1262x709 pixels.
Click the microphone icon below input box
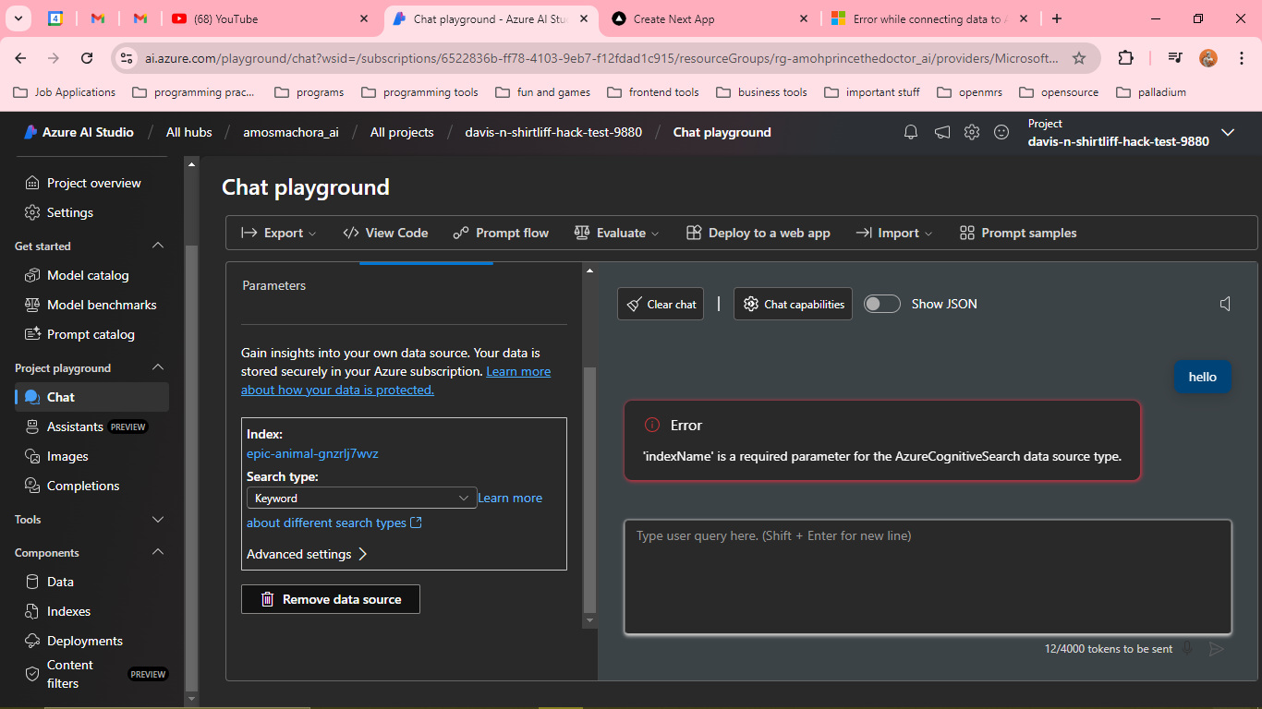tap(1188, 649)
